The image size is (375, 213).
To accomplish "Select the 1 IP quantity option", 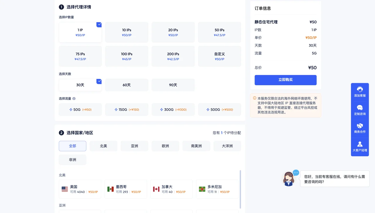I will [x=80, y=32].
